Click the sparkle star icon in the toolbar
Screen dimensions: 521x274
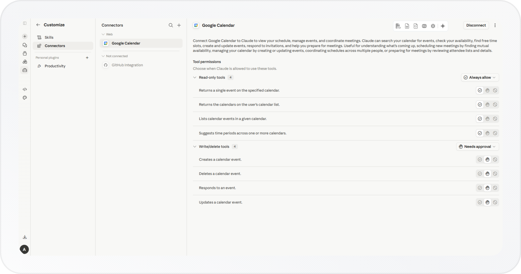[x=443, y=26]
